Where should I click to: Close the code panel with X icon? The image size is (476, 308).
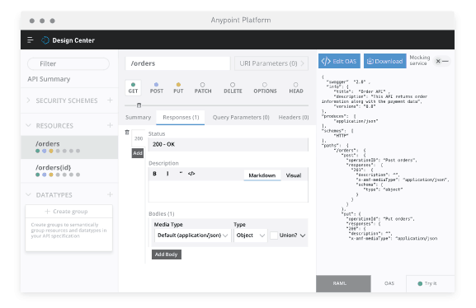(438, 61)
